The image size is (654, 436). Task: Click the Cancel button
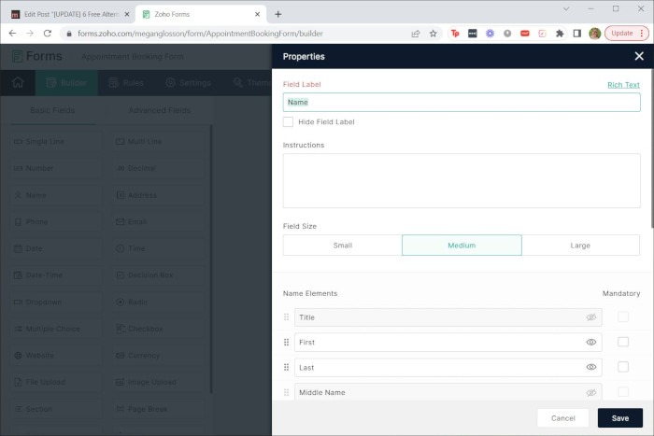pos(562,417)
